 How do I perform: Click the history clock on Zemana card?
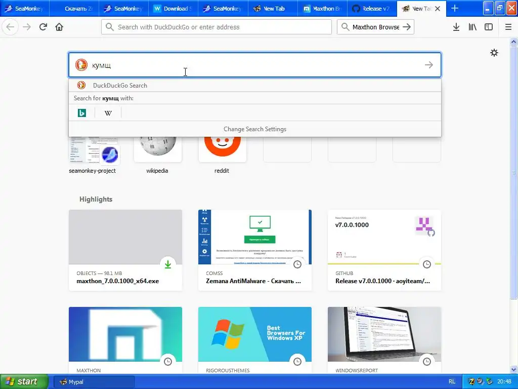pyautogui.click(x=297, y=264)
